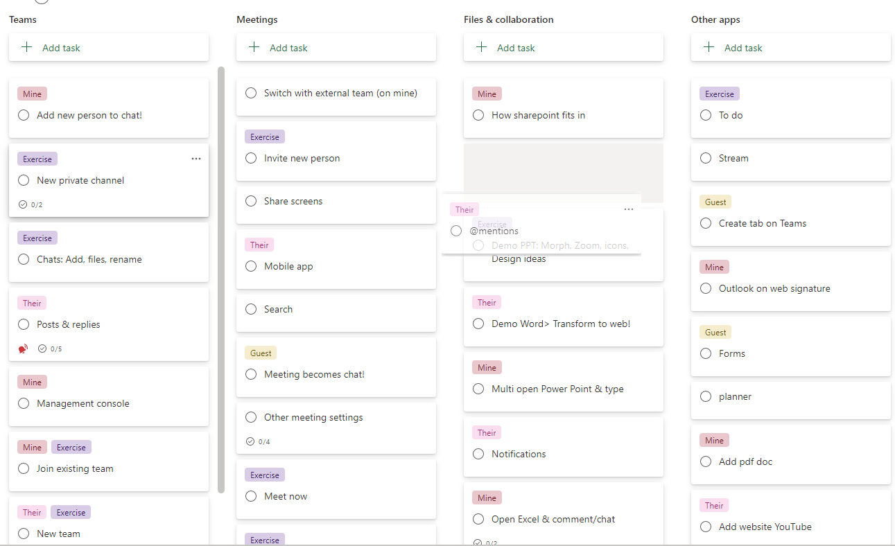Click the urgent priority icon on Posts & replies
Viewport: 895px width, 546px height.
[x=24, y=349]
